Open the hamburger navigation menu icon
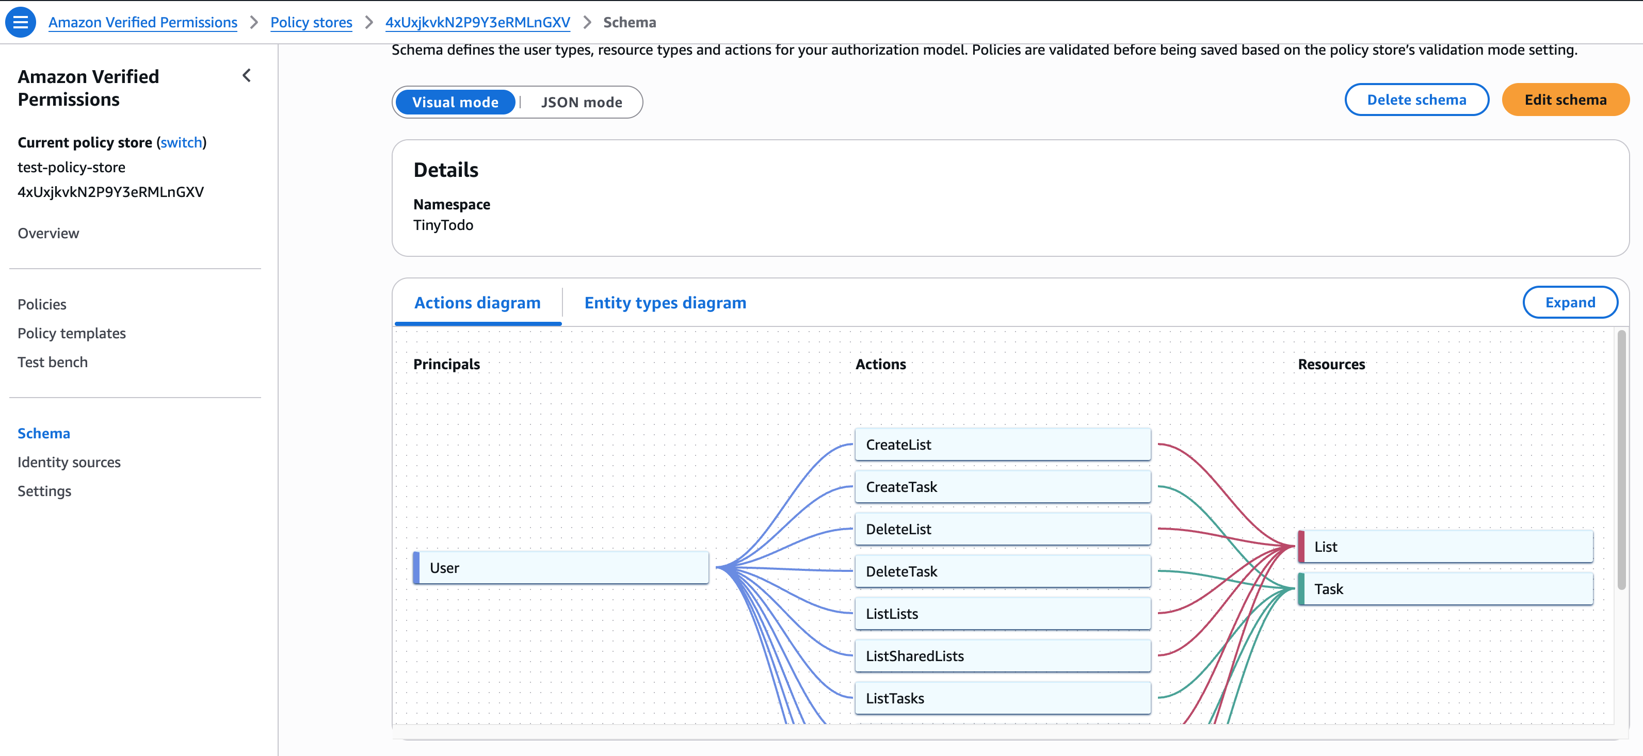The width and height of the screenshot is (1643, 756). tap(21, 22)
